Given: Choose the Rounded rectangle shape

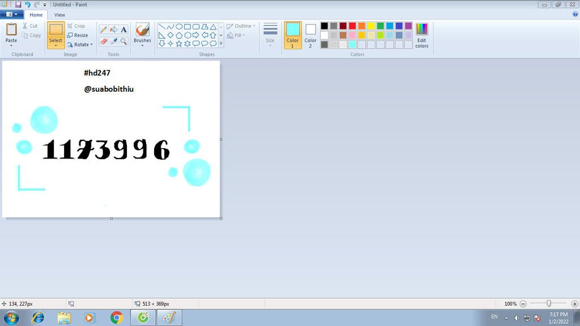Looking at the screenshot, I should tap(196, 27).
